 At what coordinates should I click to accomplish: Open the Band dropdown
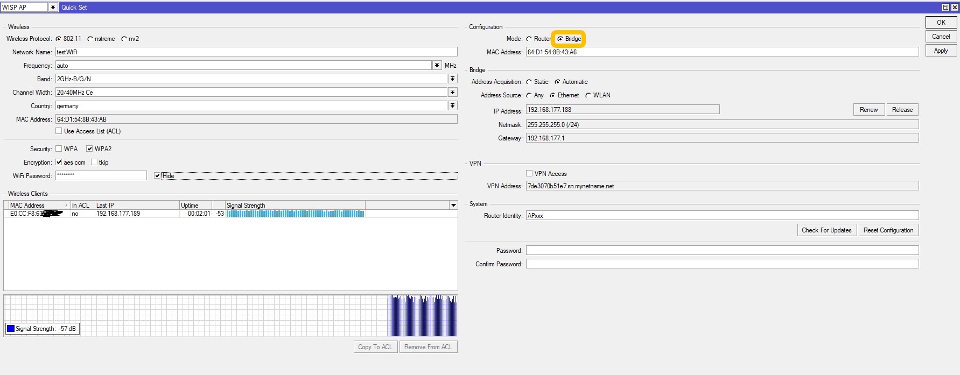453,79
